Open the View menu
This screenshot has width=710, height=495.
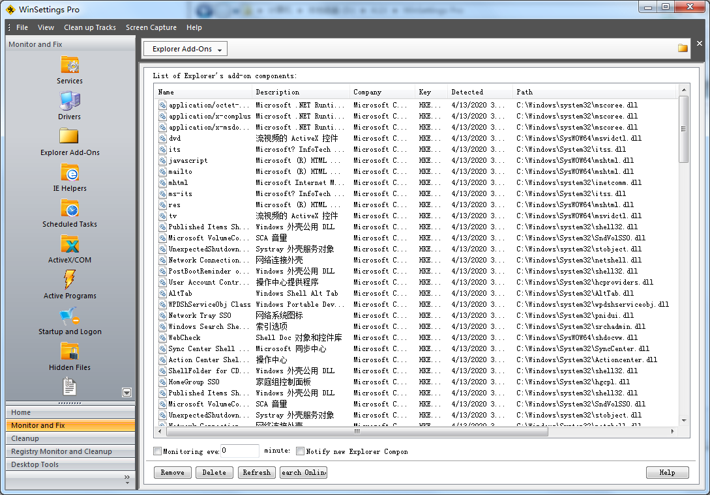(x=46, y=27)
